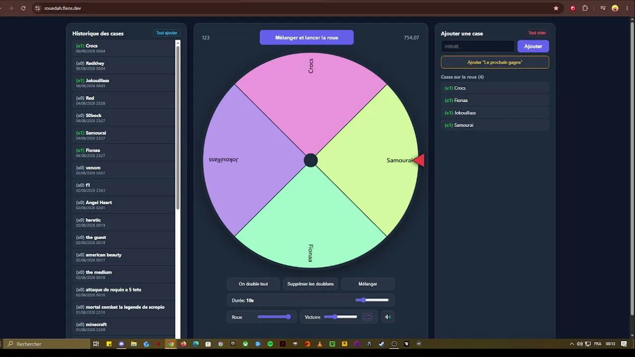Click mortal combat la legende de scropio entry
The image size is (635, 357).
pyautogui.click(x=124, y=309)
